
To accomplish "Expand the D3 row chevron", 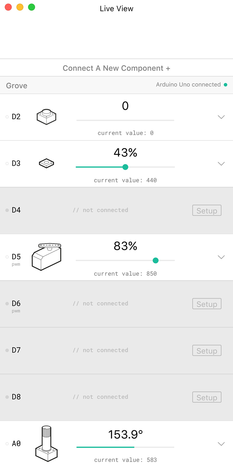I will coord(221,164).
